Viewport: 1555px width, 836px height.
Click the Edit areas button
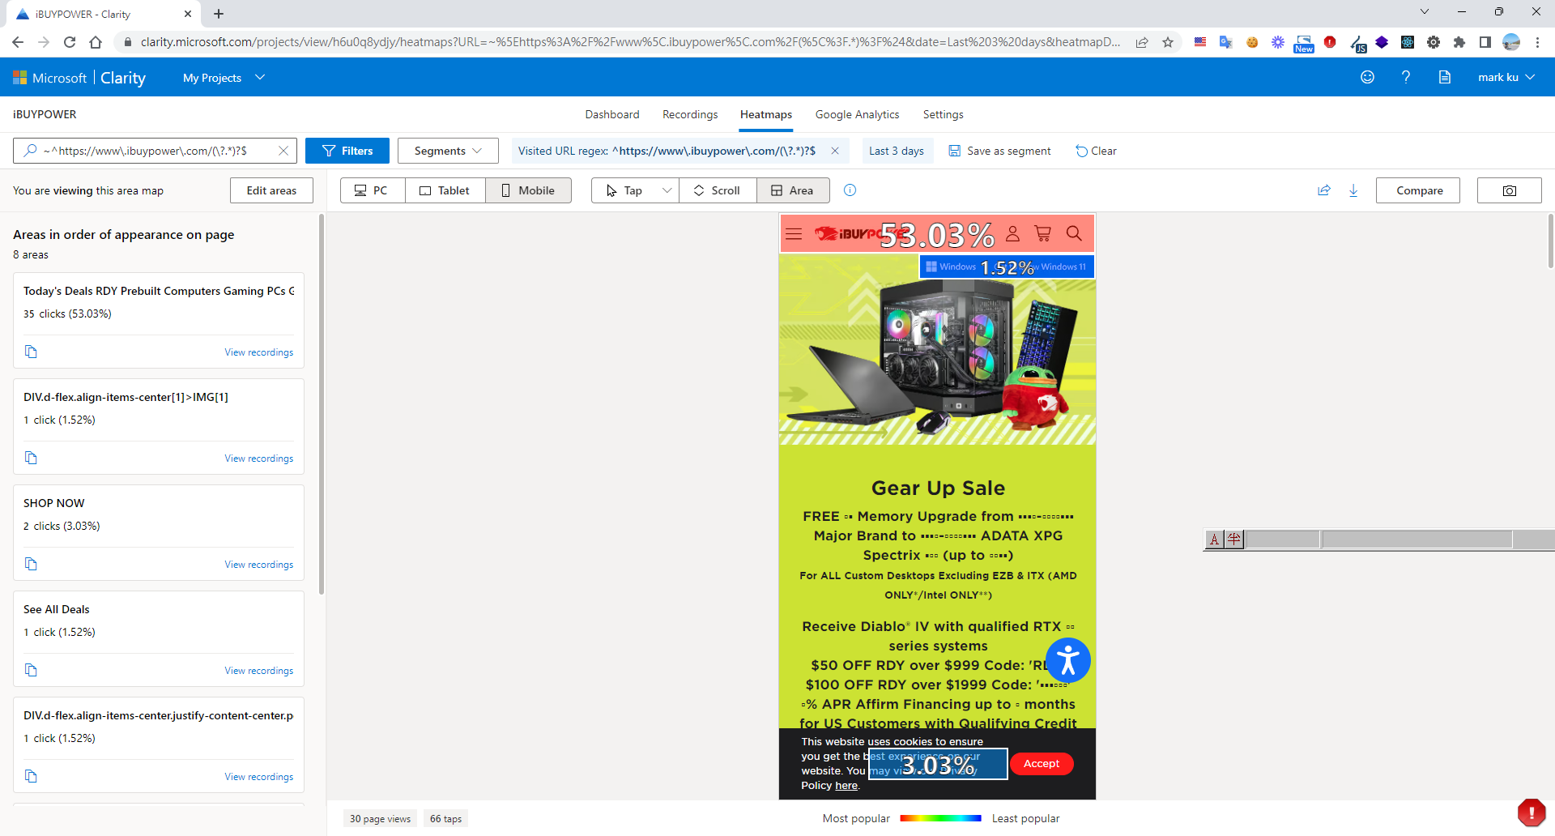pos(271,190)
